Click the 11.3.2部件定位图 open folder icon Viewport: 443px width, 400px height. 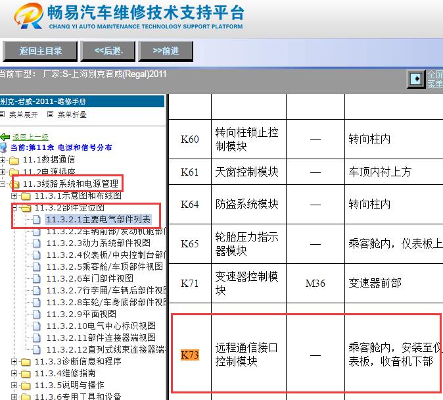[26, 208]
